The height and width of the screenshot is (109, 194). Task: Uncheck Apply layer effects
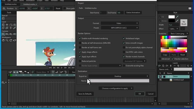pos(80,57)
